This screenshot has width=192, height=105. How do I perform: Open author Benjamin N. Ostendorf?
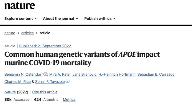pyautogui.click(x=23, y=74)
